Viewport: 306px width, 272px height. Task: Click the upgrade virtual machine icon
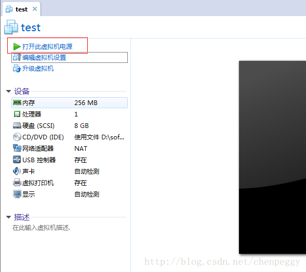[x=17, y=69]
